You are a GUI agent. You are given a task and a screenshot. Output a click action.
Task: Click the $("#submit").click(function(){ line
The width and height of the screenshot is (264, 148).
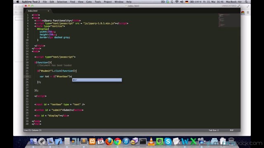coord(57,71)
